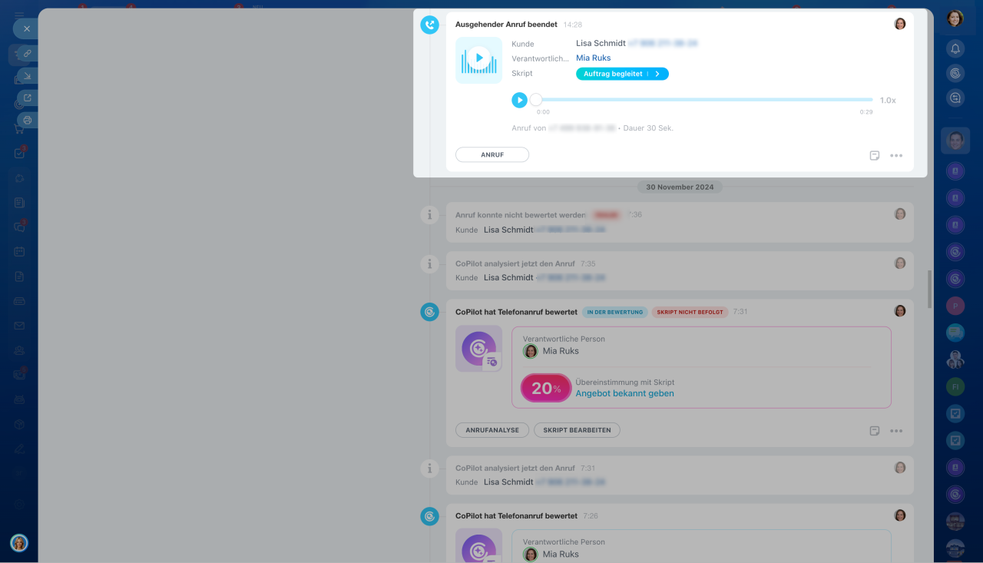
Task: Open the 'P' contact avatar in the right bar
Action: (x=955, y=306)
